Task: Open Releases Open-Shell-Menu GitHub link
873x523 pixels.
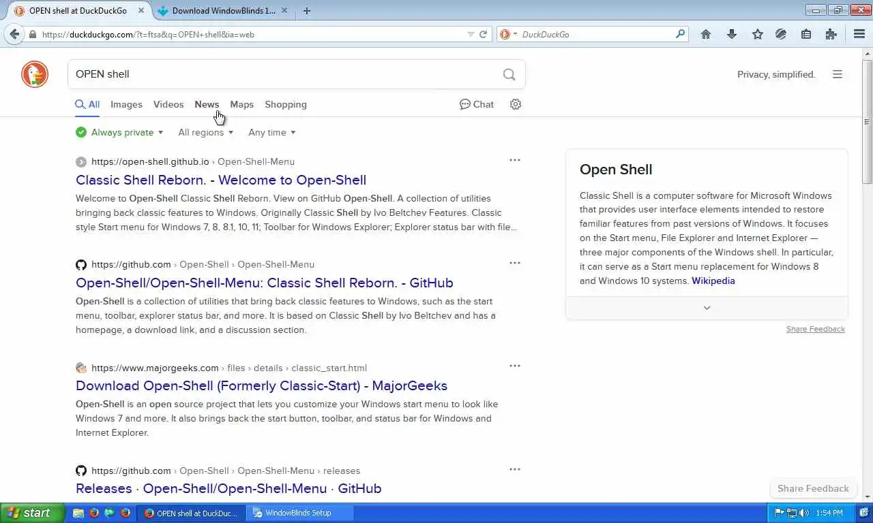Action: click(x=228, y=488)
